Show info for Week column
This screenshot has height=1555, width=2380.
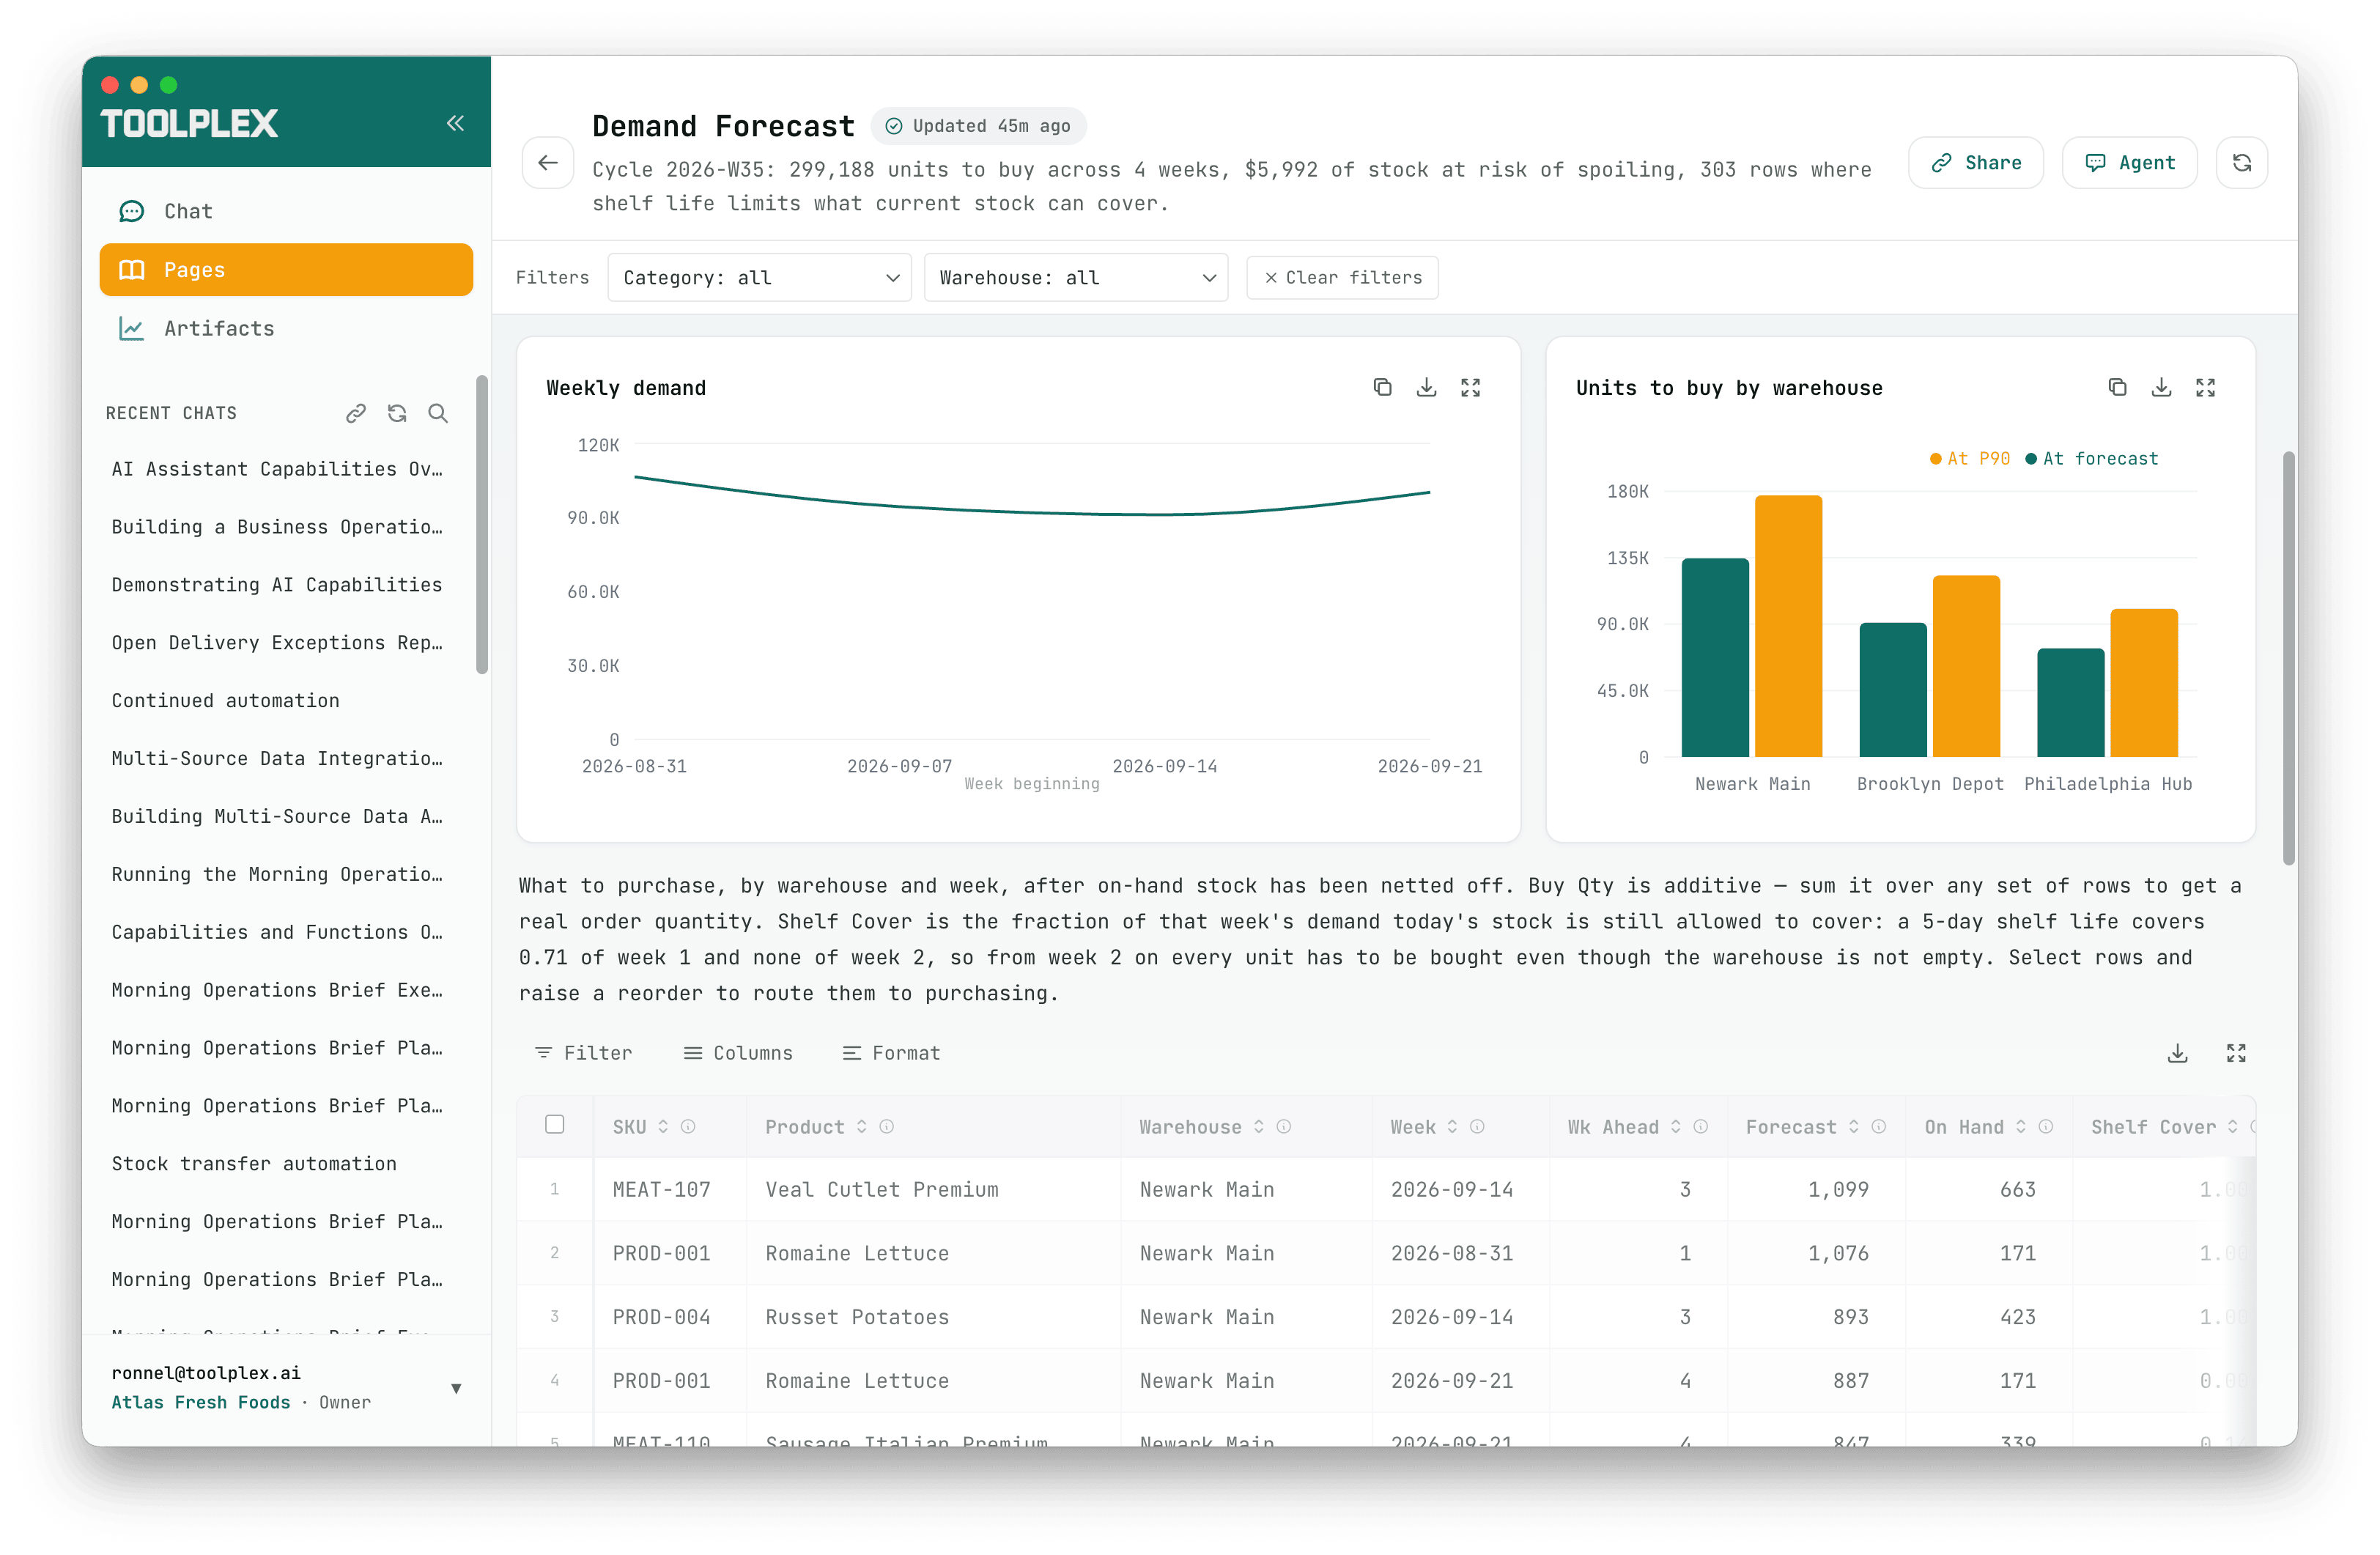1477,1126
